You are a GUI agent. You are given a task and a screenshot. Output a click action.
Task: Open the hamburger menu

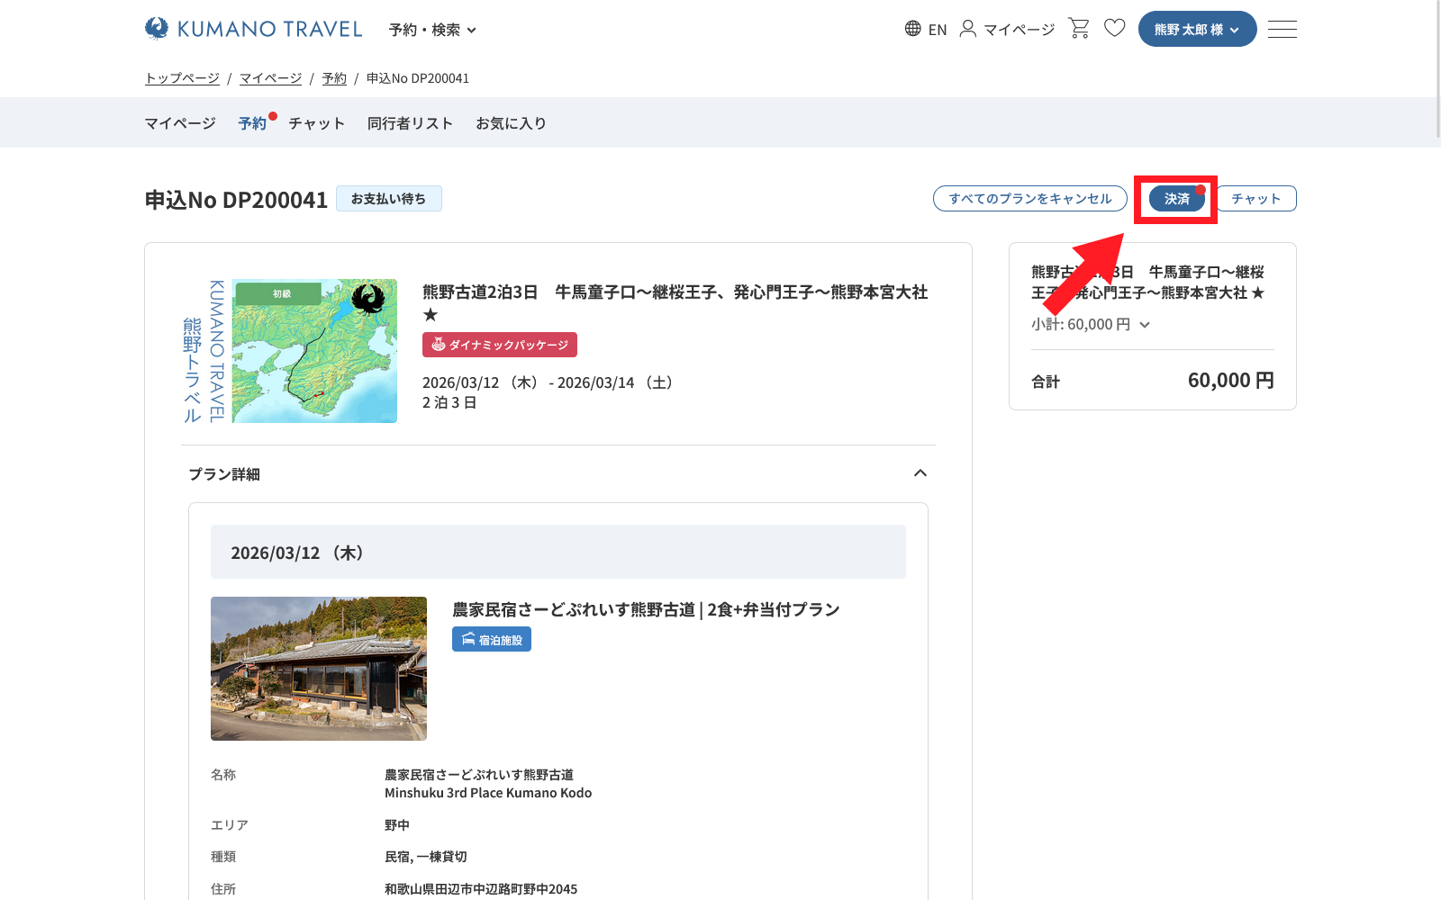tap(1282, 29)
